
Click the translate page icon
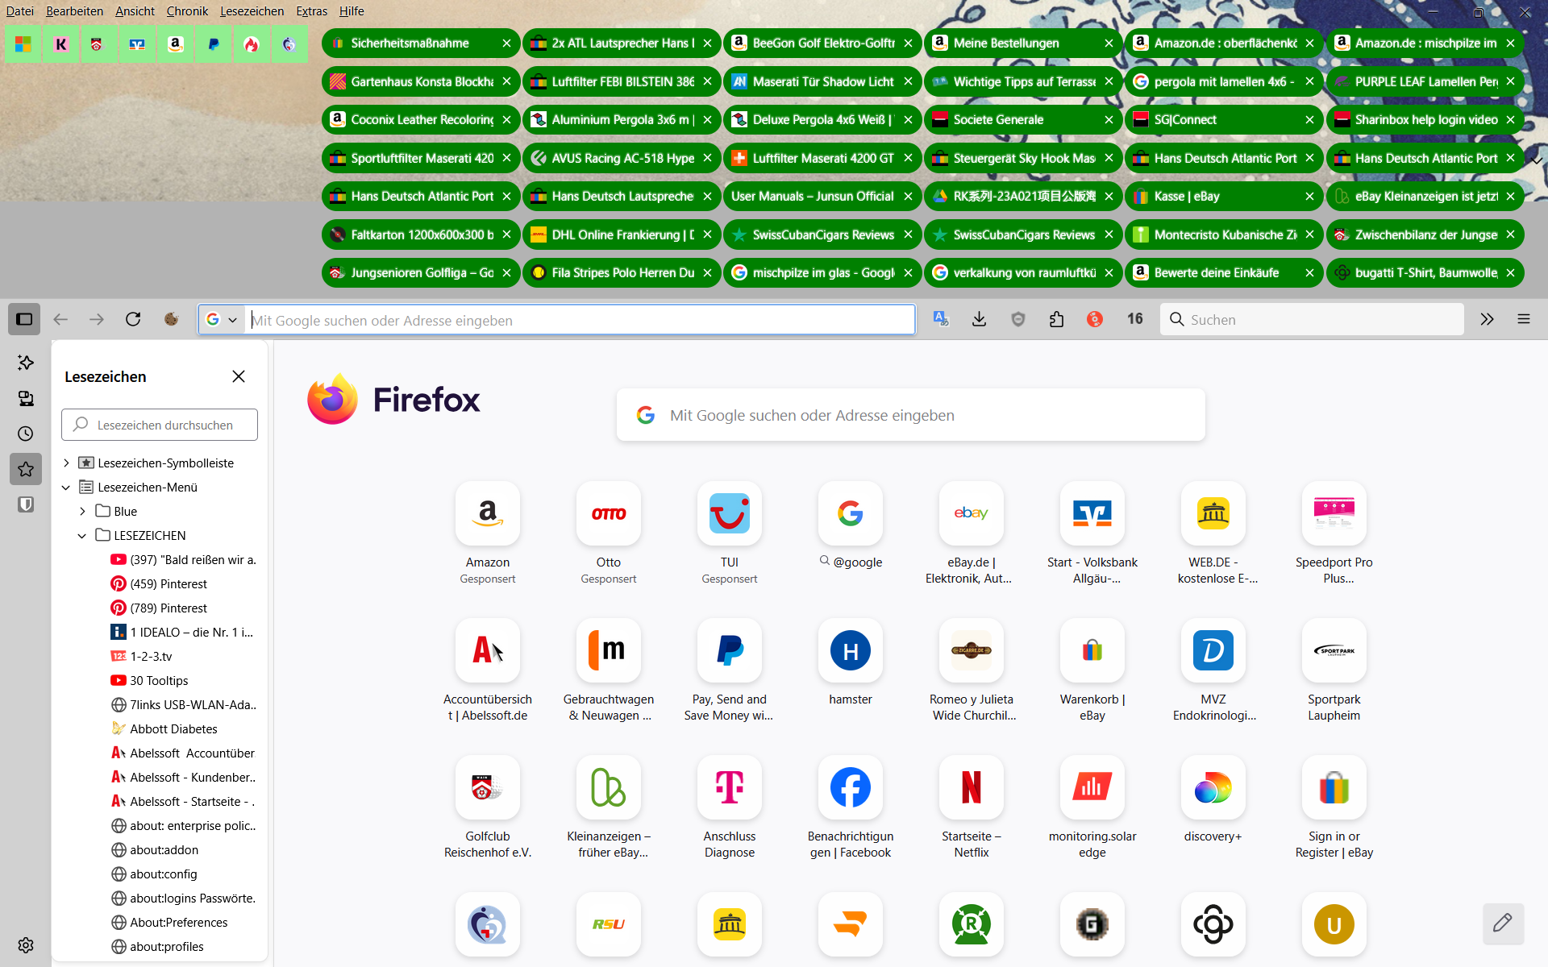tap(940, 319)
